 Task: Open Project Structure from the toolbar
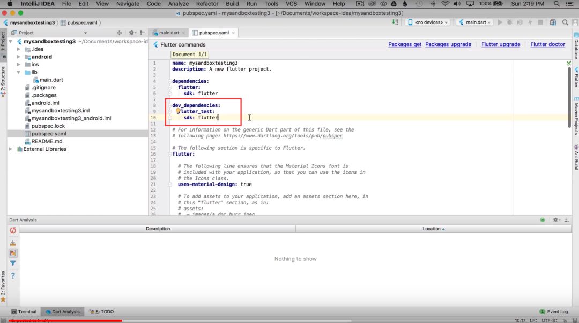click(x=553, y=22)
